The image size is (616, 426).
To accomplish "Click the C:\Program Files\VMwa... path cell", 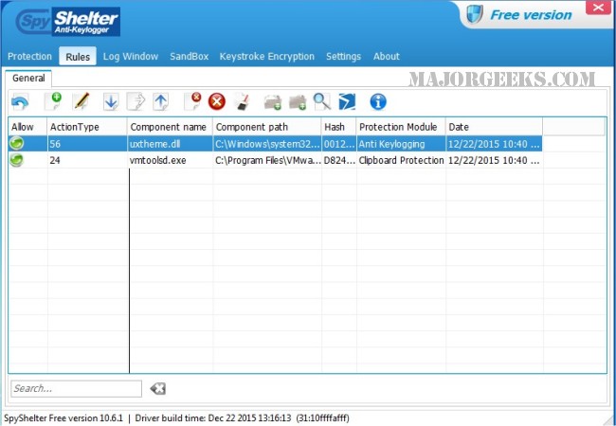I will pos(266,160).
